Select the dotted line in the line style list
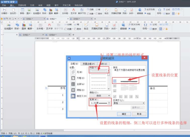Viewport: 190px width, 137px height. 99,78
